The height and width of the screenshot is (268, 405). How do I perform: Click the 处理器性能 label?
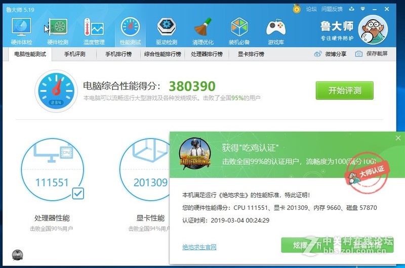click(x=52, y=218)
